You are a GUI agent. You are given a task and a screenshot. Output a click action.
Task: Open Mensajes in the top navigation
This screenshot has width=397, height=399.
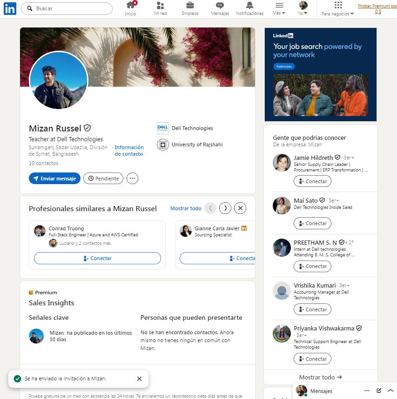point(220,8)
